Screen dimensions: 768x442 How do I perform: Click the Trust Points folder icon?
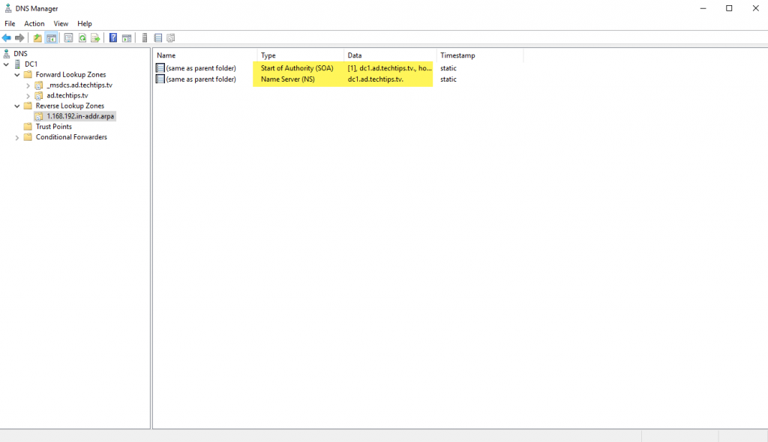(28, 127)
